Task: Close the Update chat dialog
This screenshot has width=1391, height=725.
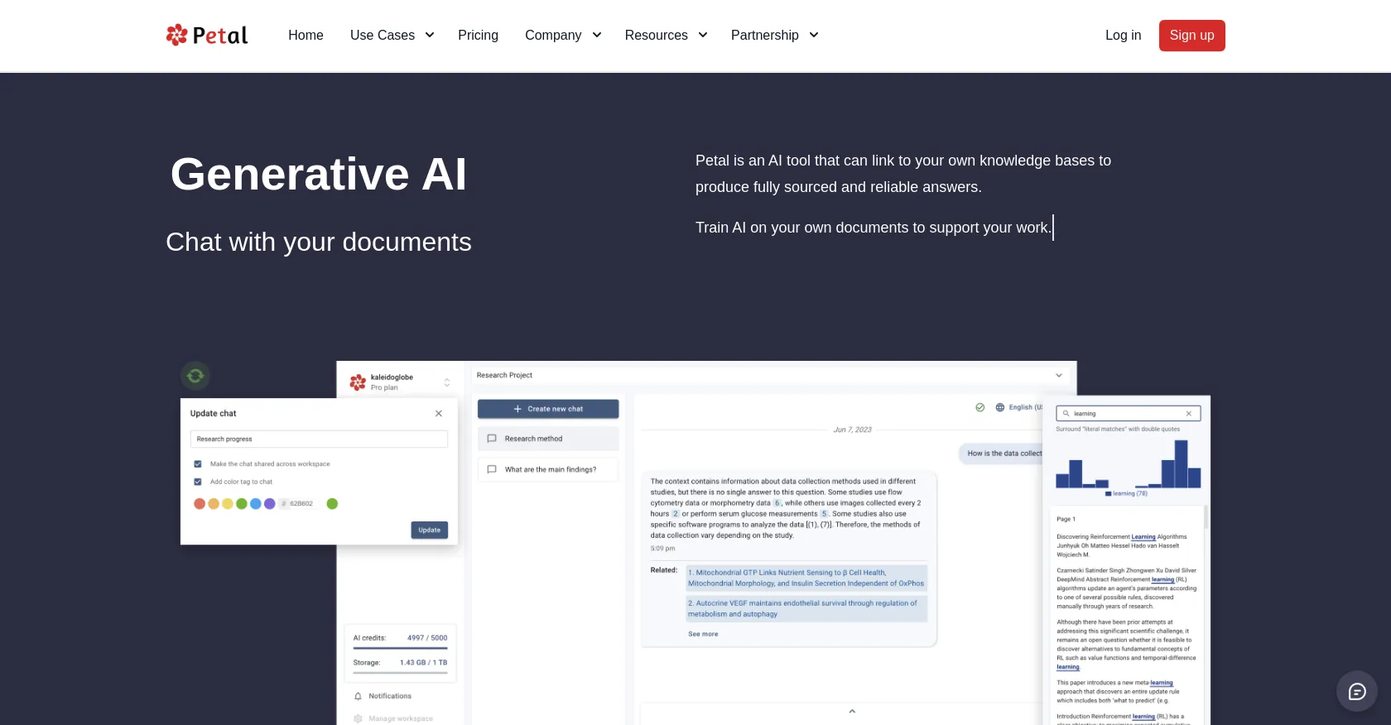Action: tap(439, 414)
